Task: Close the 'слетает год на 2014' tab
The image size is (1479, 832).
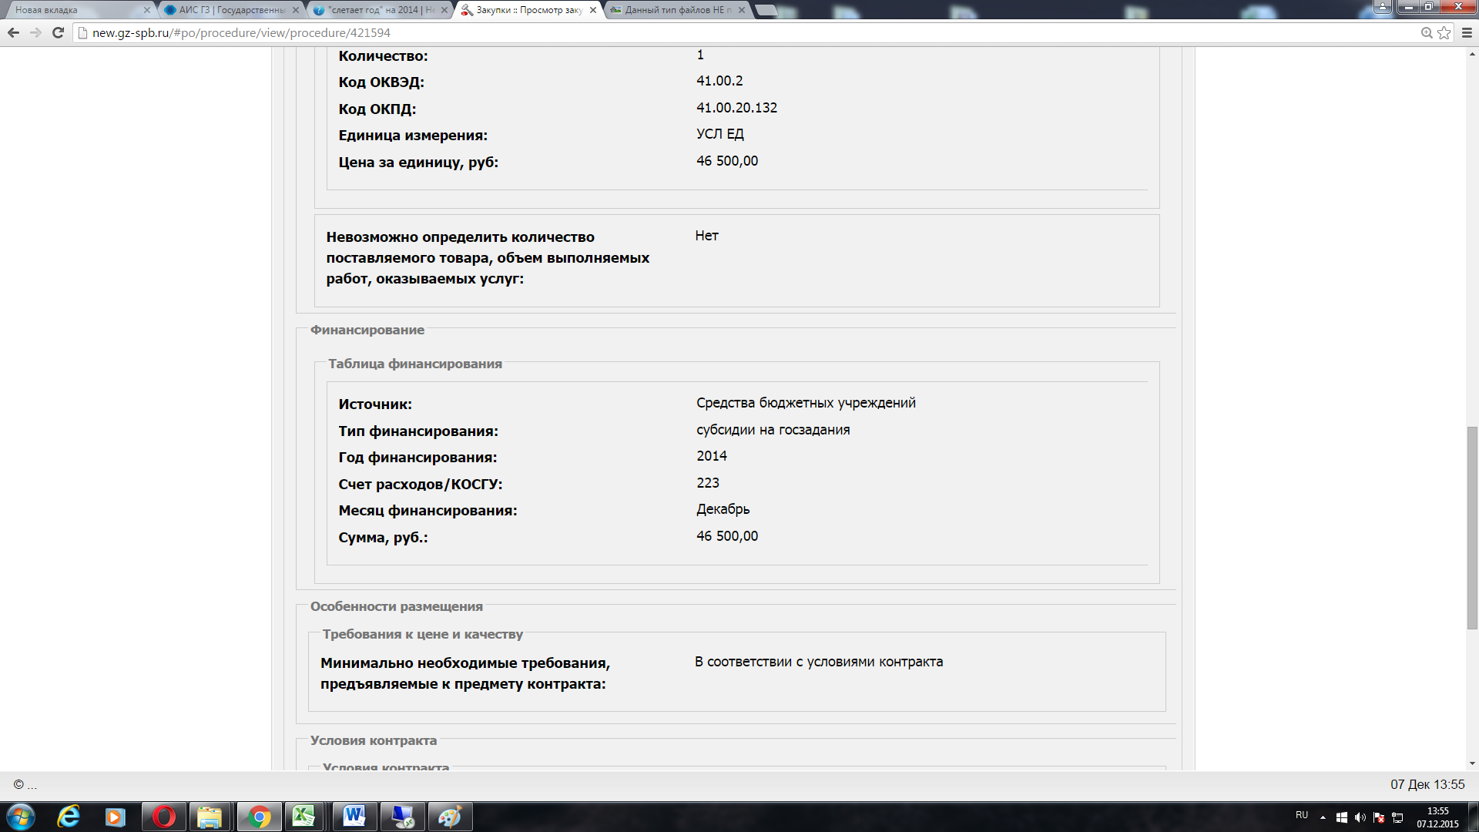Action: click(444, 10)
